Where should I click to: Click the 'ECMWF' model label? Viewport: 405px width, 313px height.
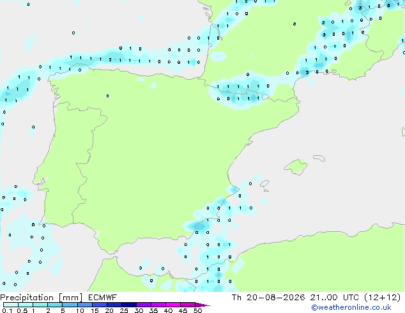point(103,298)
